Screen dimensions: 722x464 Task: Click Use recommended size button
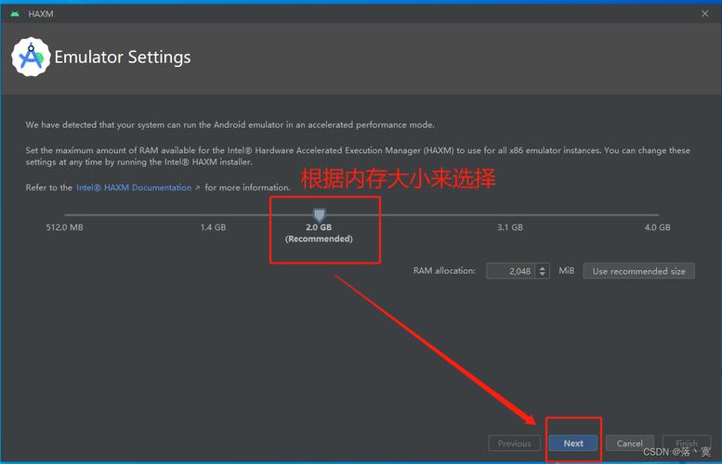pos(638,271)
